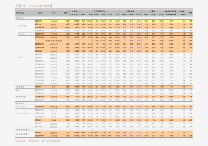Click market cap value 66,400
208x146 pixels.
point(76,136)
